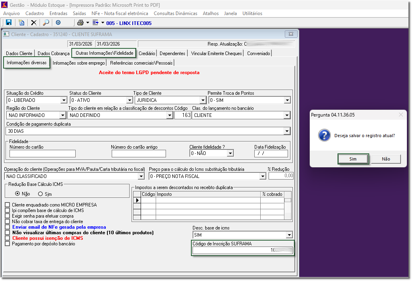Expand the Cliente fidelidade dropdown
This screenshot has height=281, width=412.
point(230,153)
